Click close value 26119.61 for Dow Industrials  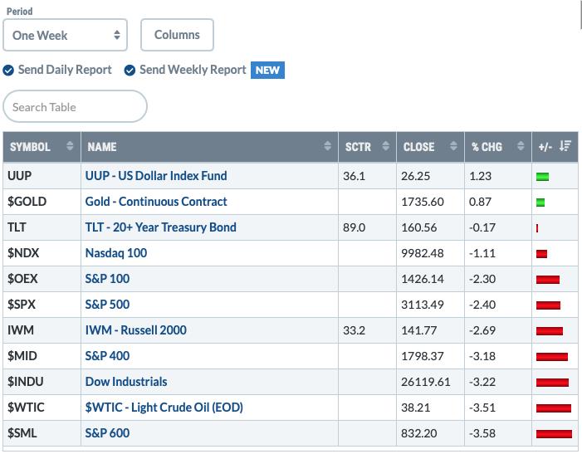coord(426,382)
